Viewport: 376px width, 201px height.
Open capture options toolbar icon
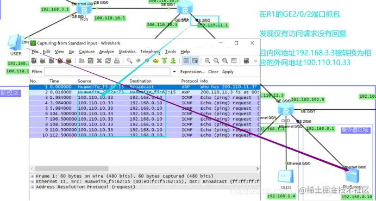point(42,61)
